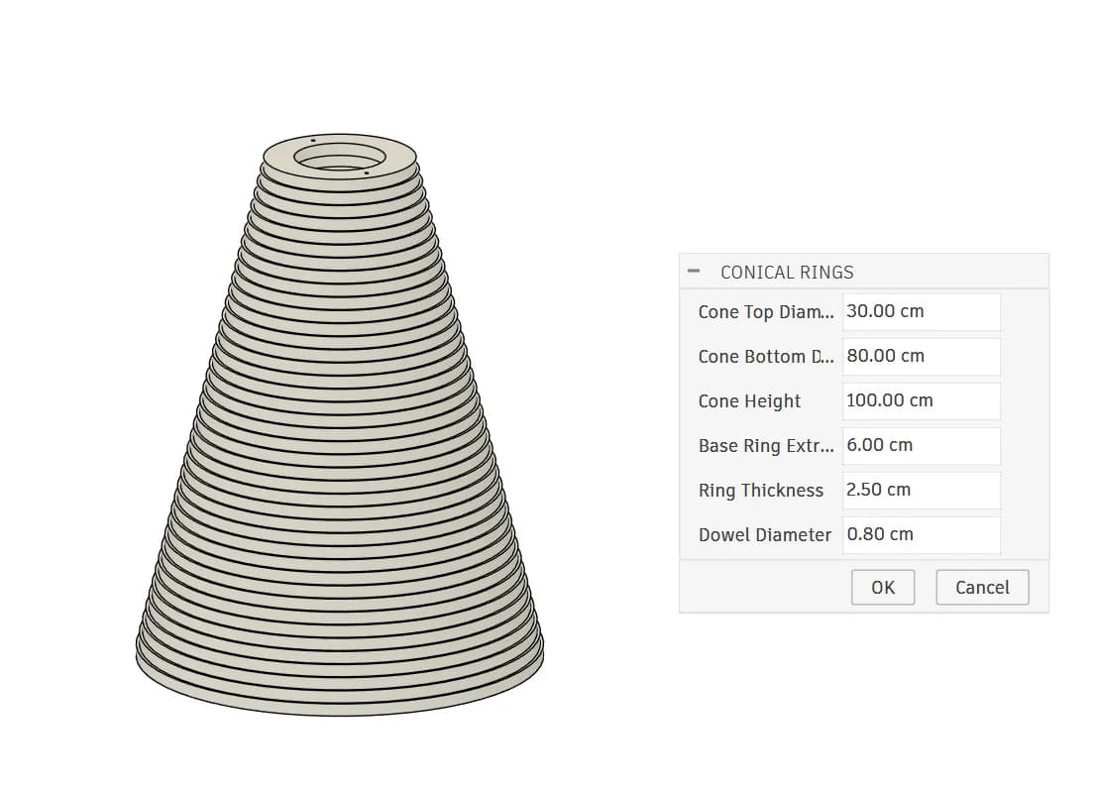Edit the Base Ring Extra value field
This screenshot has height=789, width=1095.
tap(922, 445)
